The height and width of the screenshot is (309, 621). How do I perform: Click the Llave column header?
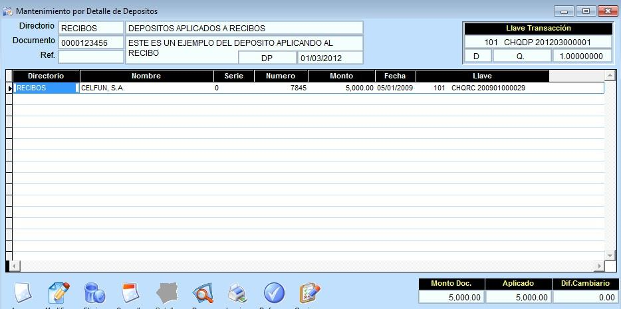482,76
